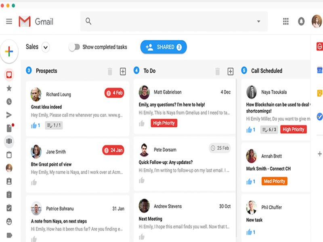The width and height of the screenshot is (323, 242).
Task: Like Pete Dorsam's card
Action: pyautogui.click(x=142, y=180)
